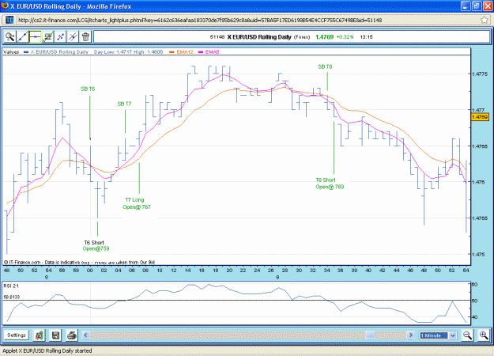Click the Settings button

click(17, 335)
